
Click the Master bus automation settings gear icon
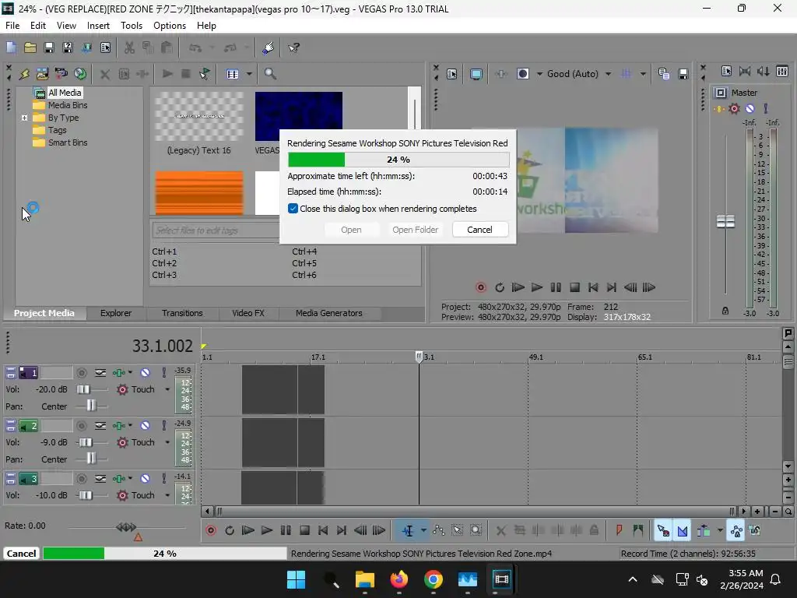click(x=734, y=109)
